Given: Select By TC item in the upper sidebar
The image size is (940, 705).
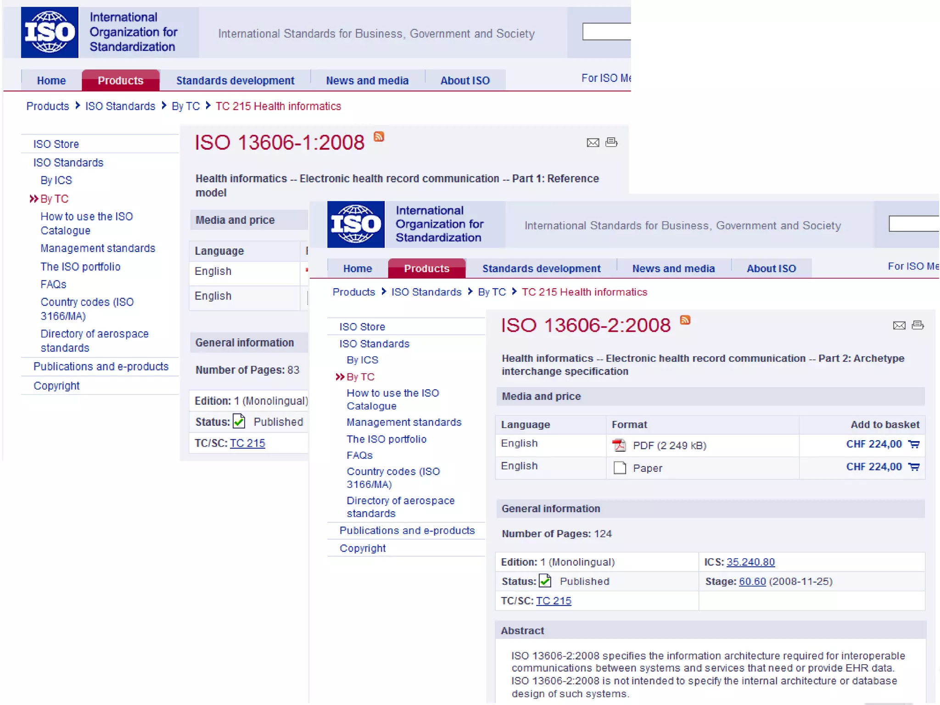Looking at the screenshot, I should point(54,199).
